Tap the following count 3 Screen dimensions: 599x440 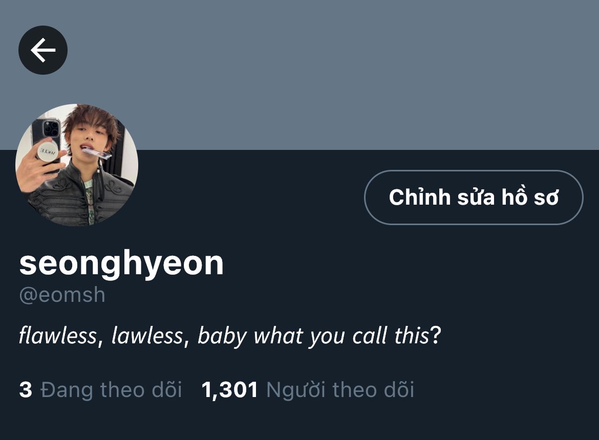tap(26, 390)
